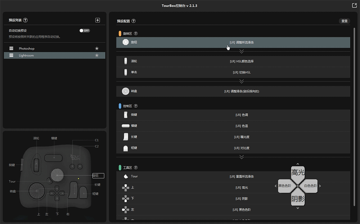Open help for preset configuration

pos(134,21)
